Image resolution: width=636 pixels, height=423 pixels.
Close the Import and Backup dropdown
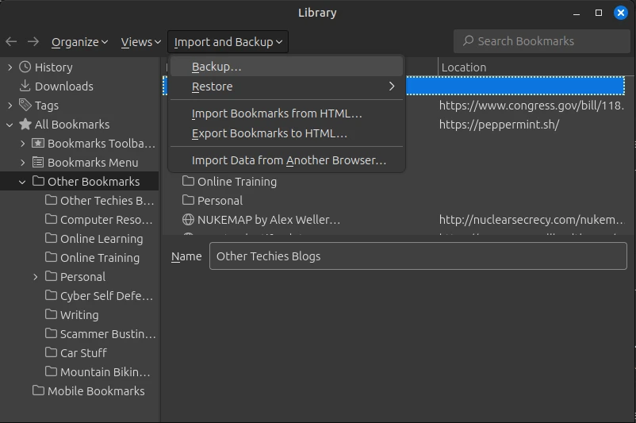[x=228, y=42]
